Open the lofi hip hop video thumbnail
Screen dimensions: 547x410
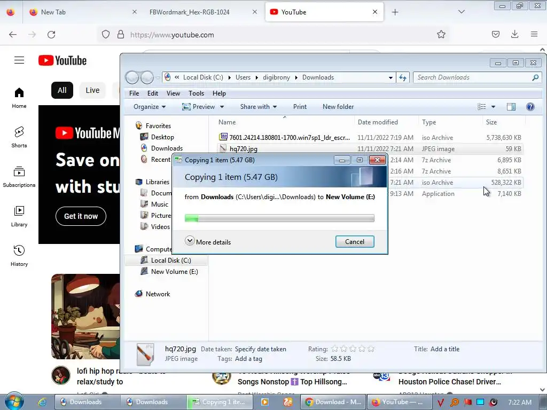click(x=85, y=316)
